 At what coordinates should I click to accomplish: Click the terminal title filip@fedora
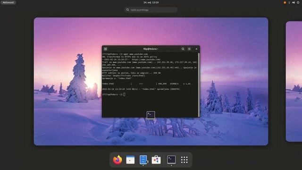[x=151, y=49]
